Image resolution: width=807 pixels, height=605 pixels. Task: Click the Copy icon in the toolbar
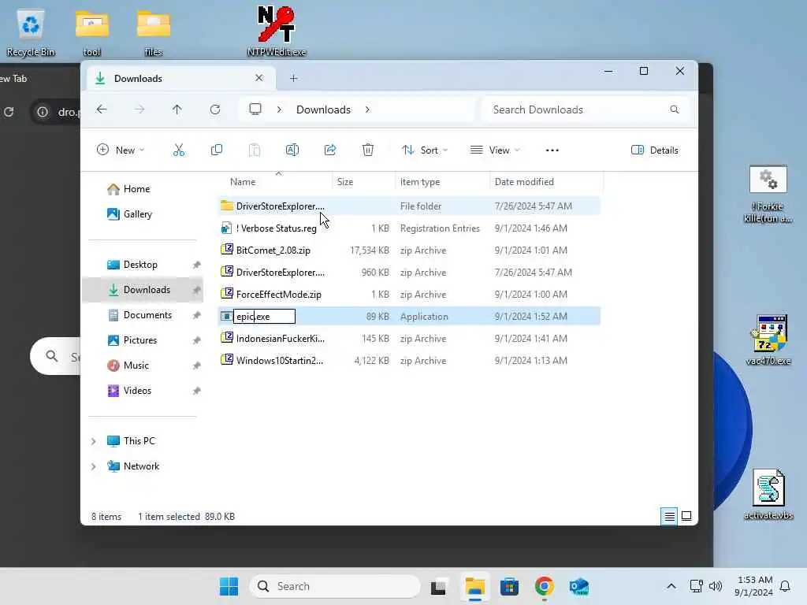click(217, 150)
